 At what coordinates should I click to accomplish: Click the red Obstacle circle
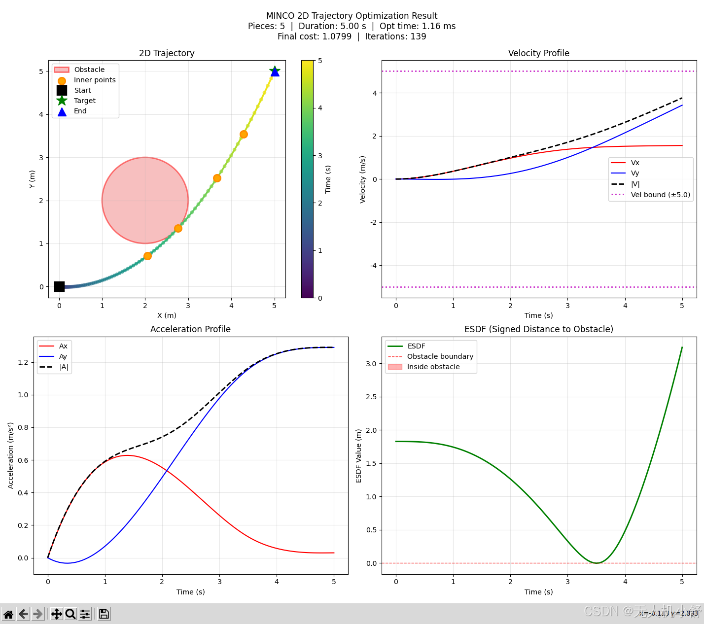click(x=145, y=200)
